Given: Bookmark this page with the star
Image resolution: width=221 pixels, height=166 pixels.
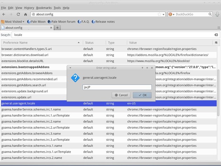Looking at the screenshot, I should coord(159,14).
